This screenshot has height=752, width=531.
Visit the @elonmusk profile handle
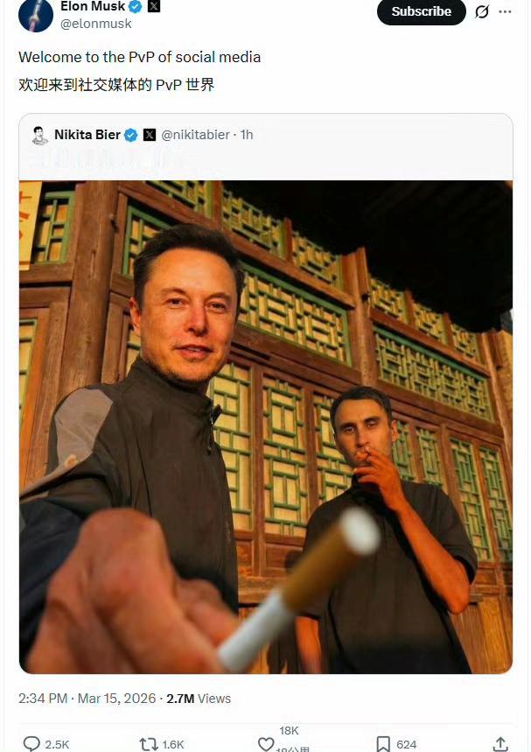[97, 24]
